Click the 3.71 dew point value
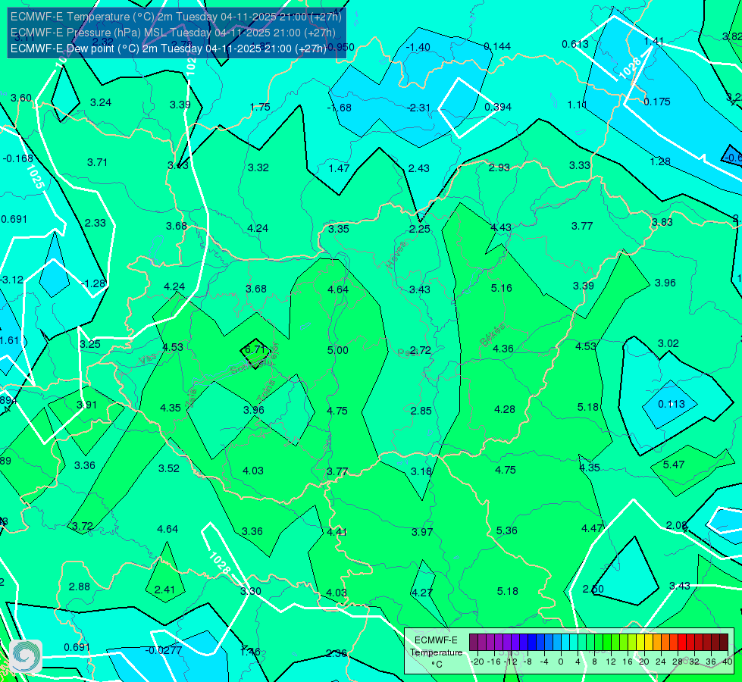Image resolution: width=742 pixels, height=682 pixels. coord(97,162)
